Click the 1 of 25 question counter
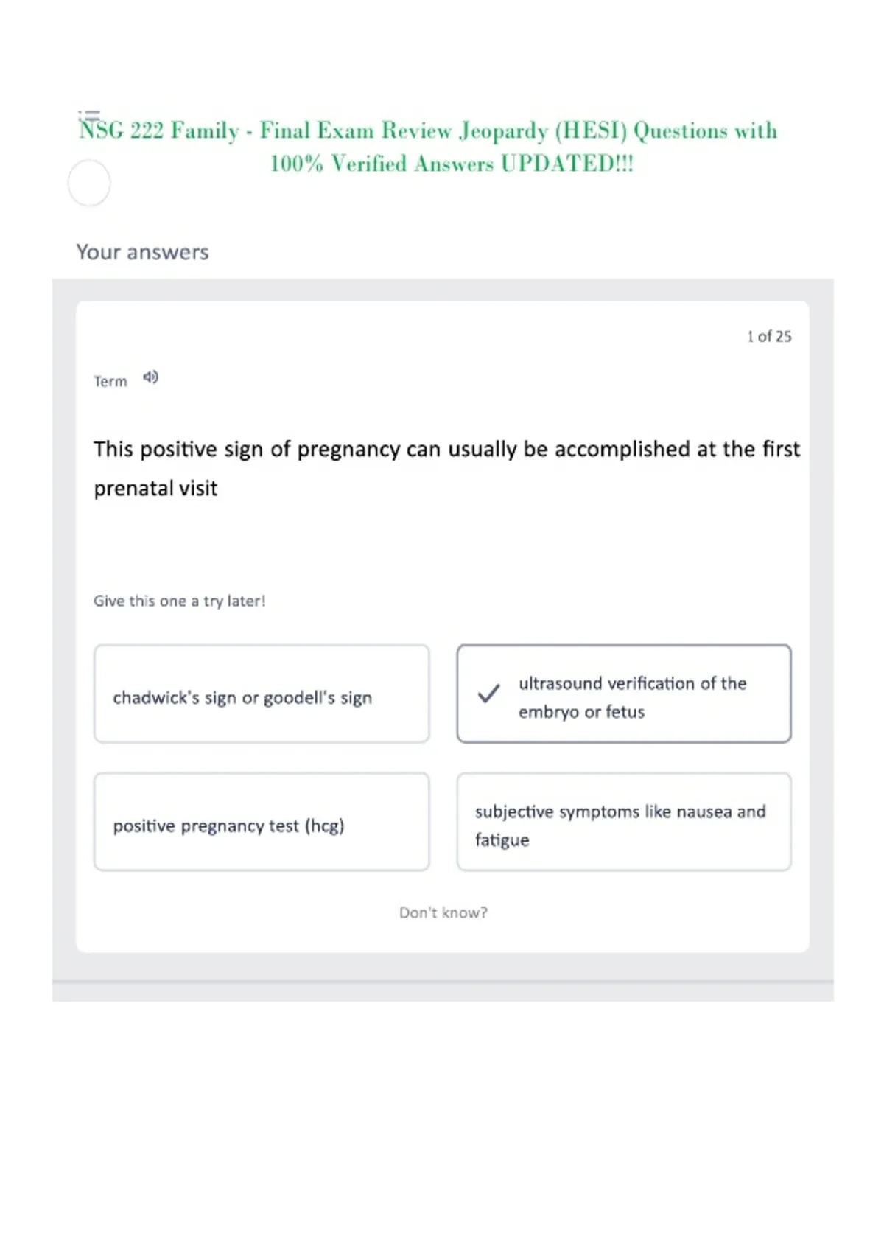Viewport: 884px width, 1253px height. coord(769,336)
